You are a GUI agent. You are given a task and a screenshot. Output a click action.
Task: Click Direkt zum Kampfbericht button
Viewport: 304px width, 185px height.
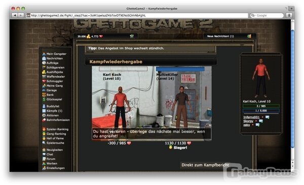(x=205, y=165)
